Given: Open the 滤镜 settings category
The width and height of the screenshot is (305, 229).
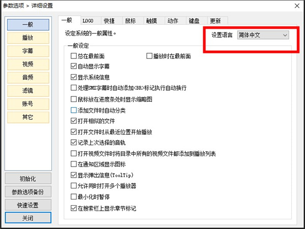Looking at the screenshot, I should point(28,90).
